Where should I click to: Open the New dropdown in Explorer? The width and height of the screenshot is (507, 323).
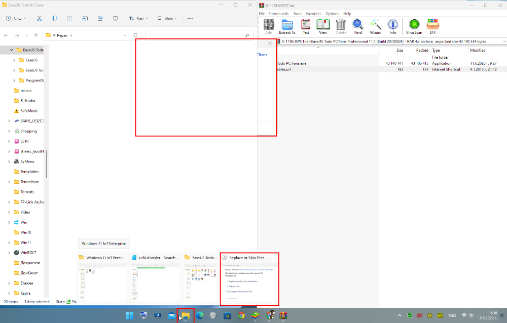point(16,18)
